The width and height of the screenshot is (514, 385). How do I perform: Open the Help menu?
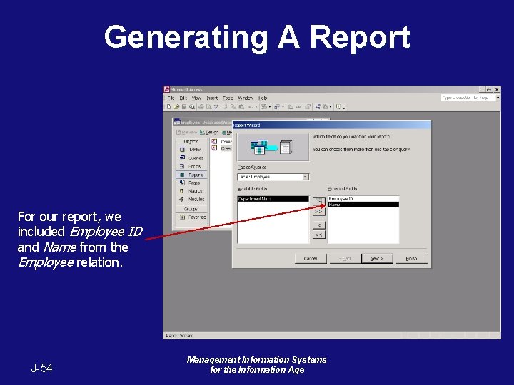[x=263, y=98]
